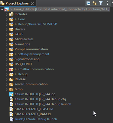The image size is (113, 123).
Task: Select the Trunk_HiNode project label
Action: tap(61, 9)
